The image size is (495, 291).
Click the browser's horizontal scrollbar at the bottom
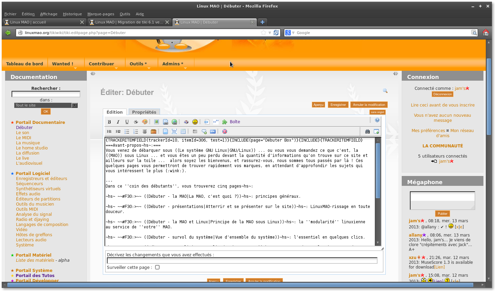[240, 285]
